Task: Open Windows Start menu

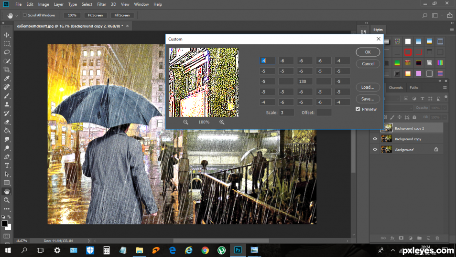Action: [x=8, y=250]
